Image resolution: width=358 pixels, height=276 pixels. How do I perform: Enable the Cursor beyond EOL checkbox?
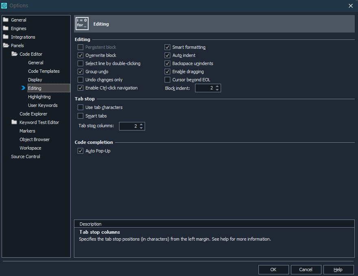167,80
